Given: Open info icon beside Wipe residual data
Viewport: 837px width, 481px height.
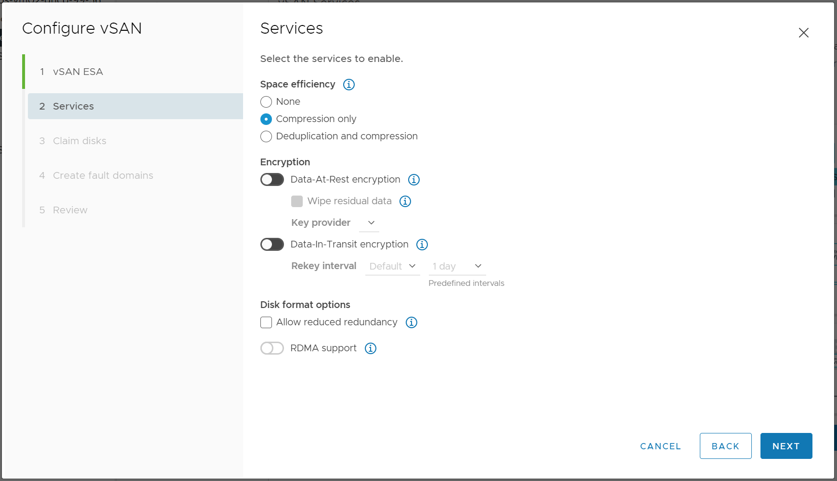Looking at the screenshot, I should click(x=405, y=201).
